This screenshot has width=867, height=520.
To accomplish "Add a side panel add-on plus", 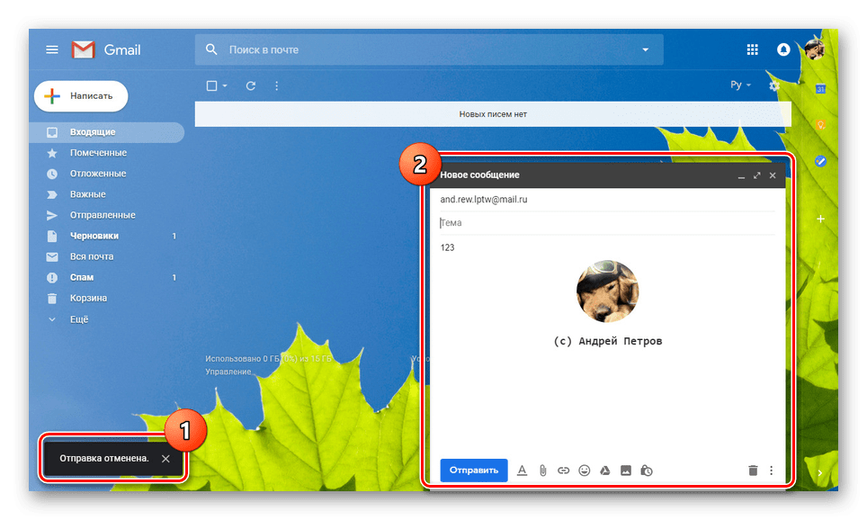I will (820, 219).
